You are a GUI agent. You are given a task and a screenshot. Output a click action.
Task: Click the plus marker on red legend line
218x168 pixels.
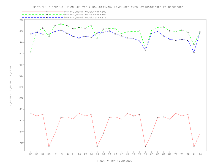[x=47, y=12]
